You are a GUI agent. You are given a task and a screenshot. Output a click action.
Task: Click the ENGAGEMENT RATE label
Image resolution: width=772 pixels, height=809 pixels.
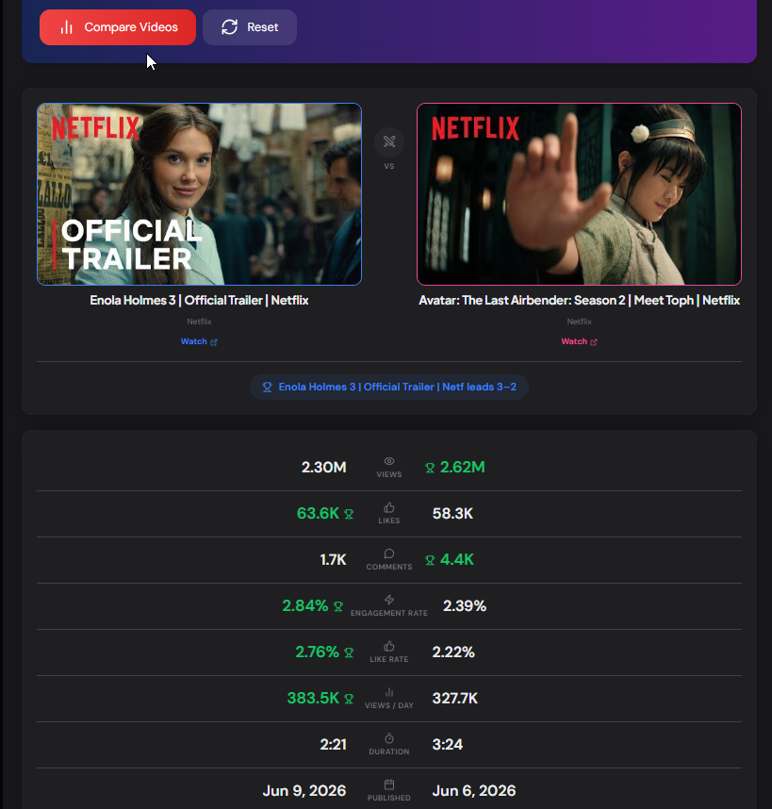click(x=389, y=613)
